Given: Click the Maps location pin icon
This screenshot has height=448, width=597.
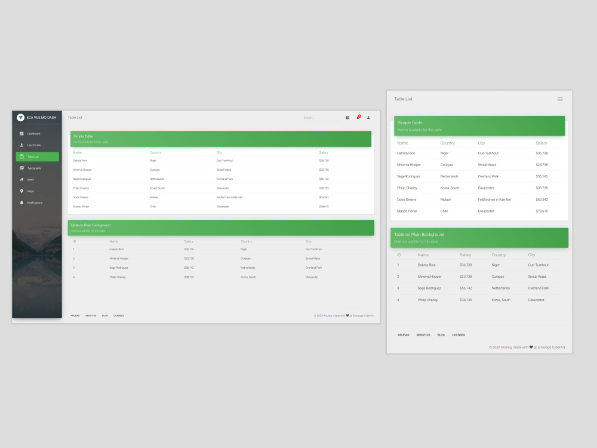Looking at the screenshot, I should click(21, 191).
